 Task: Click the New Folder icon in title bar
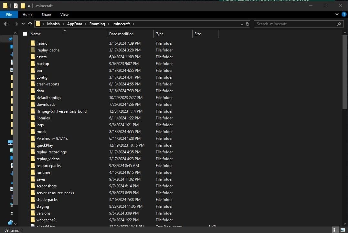[23, 6]
